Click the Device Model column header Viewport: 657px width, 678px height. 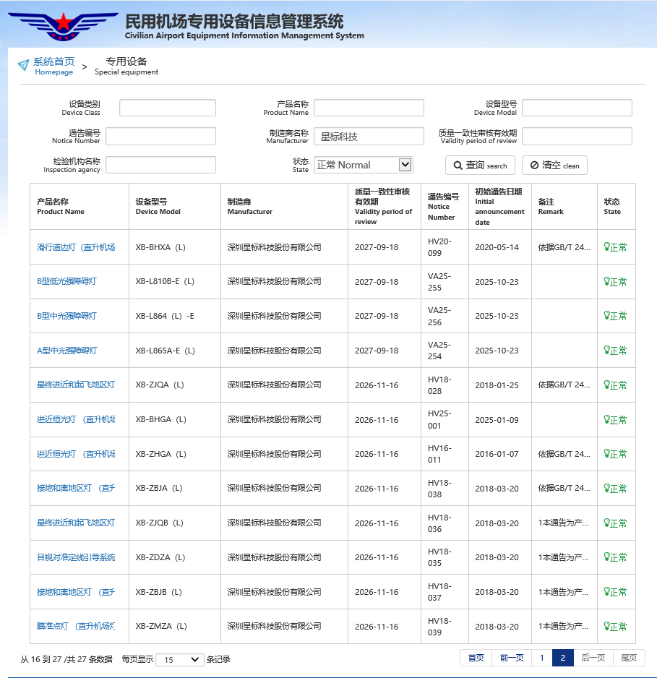pos(175,206)
